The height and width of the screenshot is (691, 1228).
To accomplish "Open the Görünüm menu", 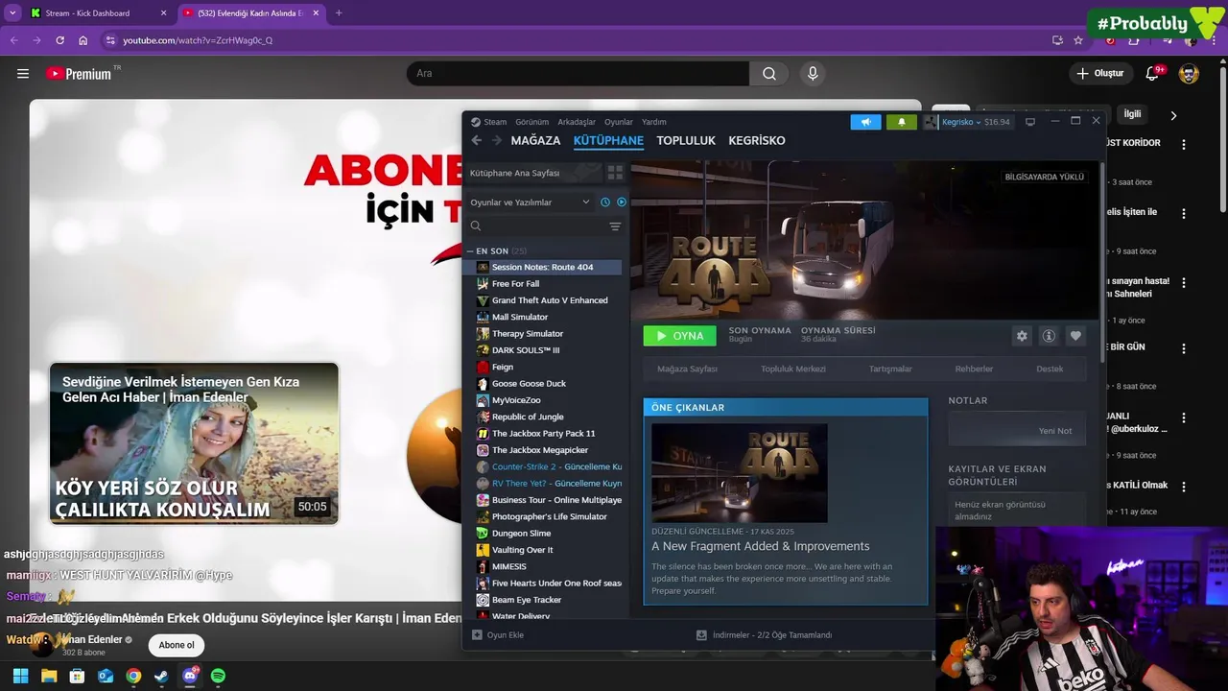I will (531, 122).
